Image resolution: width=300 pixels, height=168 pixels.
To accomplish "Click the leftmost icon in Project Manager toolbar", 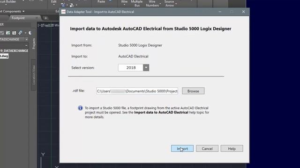I will tap(2, 33).
